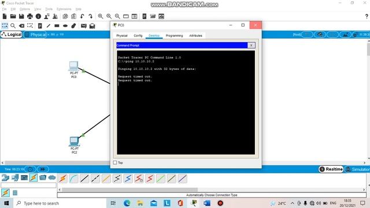Pick the Console cable
The width and height of the screenshot is (370, 208).
(x=73, y=179)
